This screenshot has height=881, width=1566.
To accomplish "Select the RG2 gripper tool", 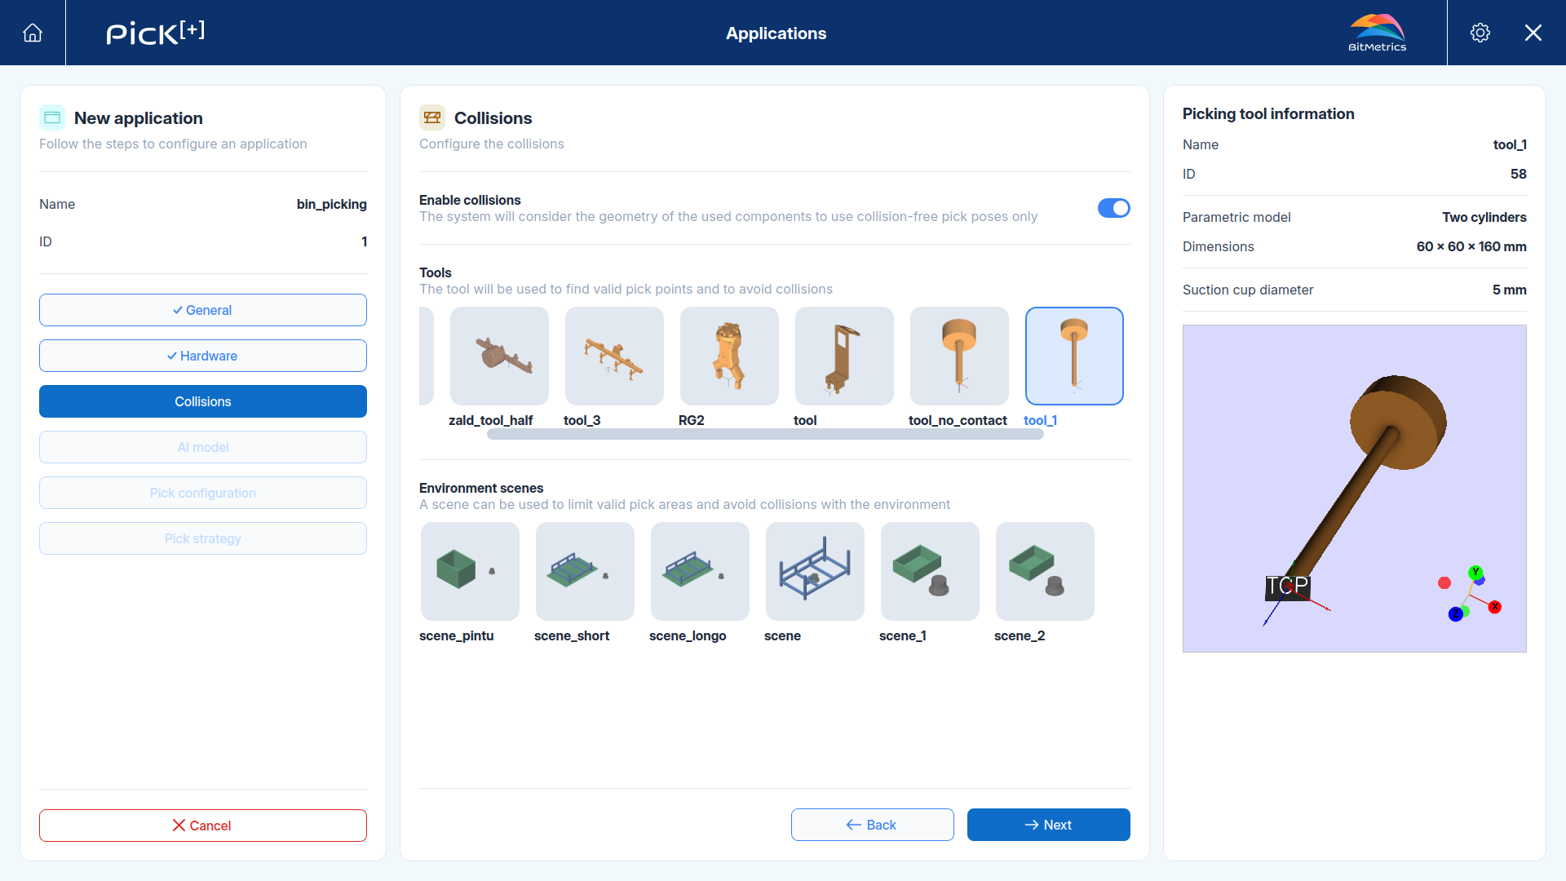I will coord(729,356).
